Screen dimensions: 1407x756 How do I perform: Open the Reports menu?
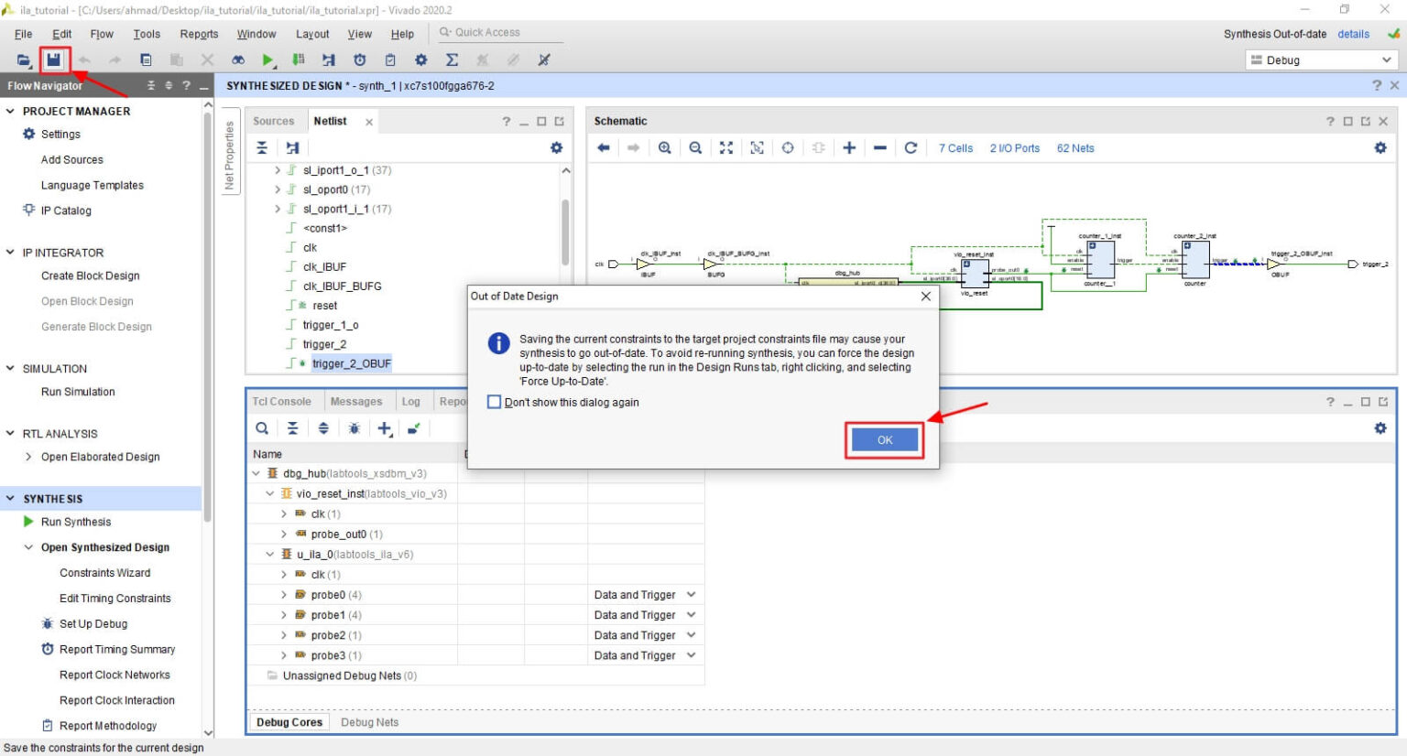tap(199, 34)
